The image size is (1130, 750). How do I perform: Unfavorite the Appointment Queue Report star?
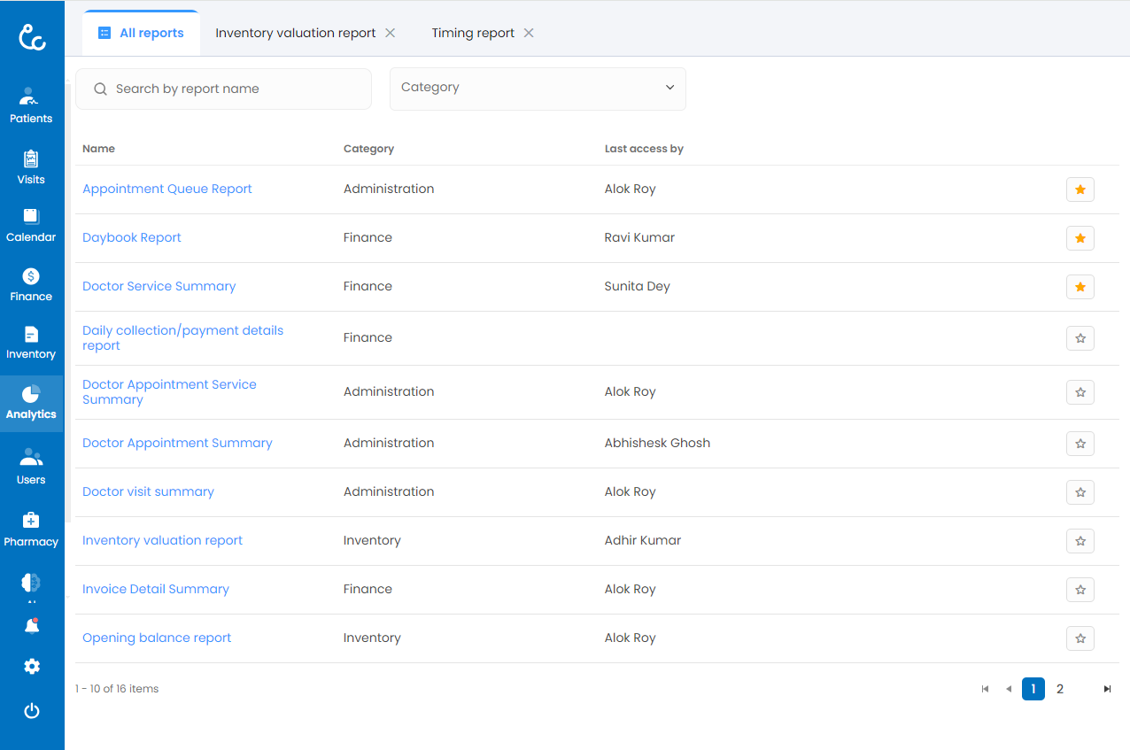pyautogui.click(x=1080, y=189)
